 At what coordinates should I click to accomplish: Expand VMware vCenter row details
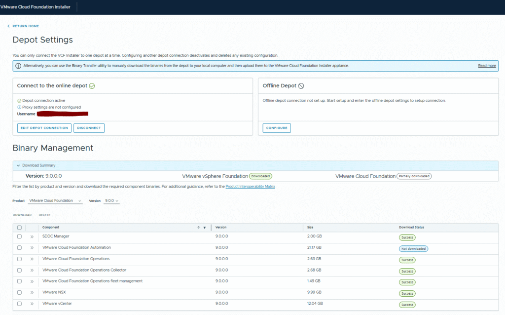click(32, 304)
